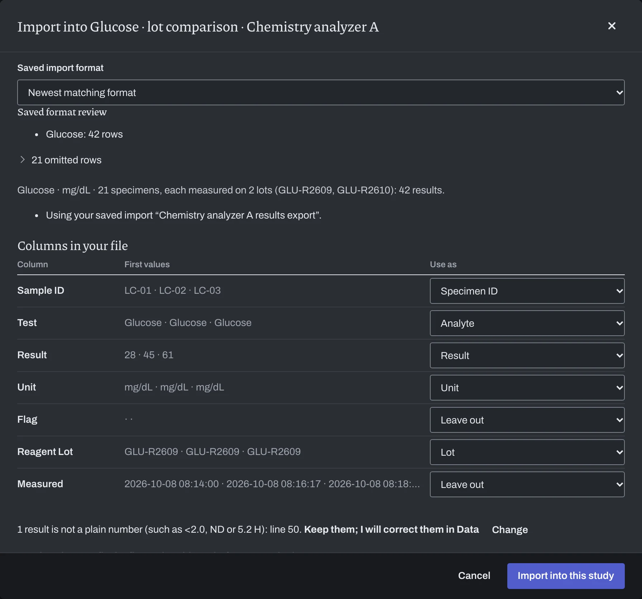Click the 'Saved import format' label
642x599 pixels.
60,68
